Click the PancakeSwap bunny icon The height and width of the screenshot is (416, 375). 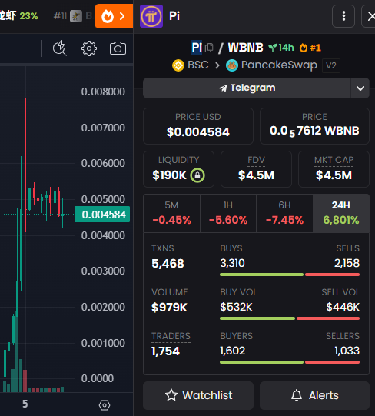(232, 65)
